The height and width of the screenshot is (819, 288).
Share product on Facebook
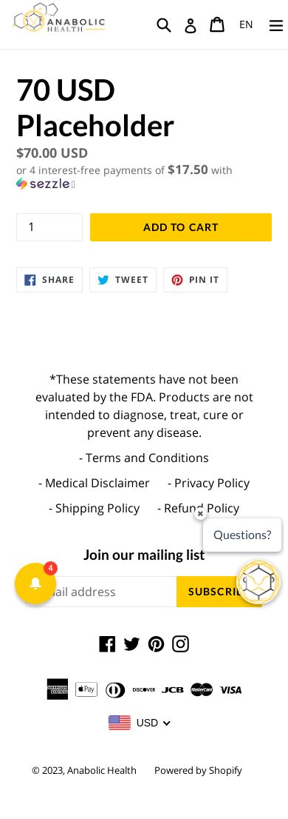tap(49, 280)
